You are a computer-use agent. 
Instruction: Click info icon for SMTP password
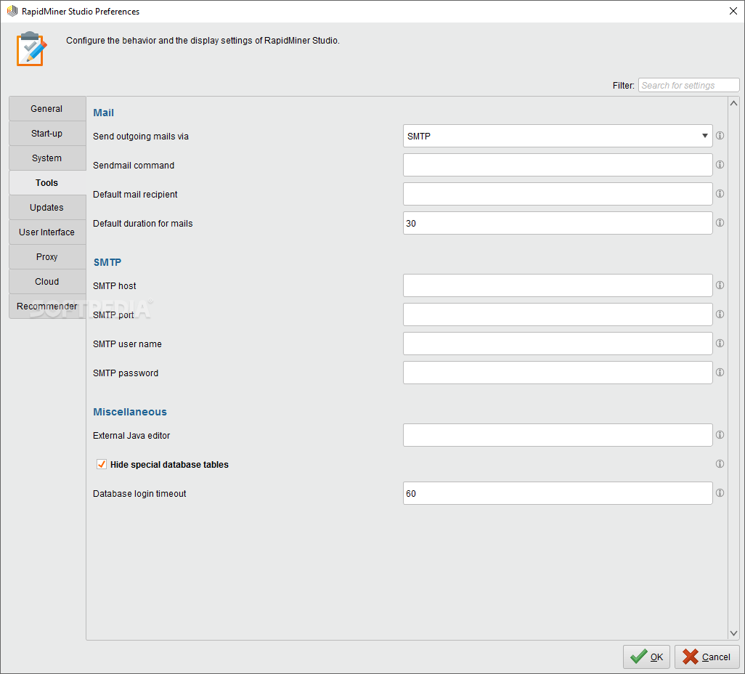click(720, 372)
